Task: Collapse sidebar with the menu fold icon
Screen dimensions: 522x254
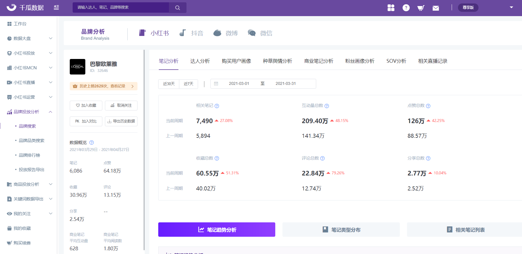Action: [56, 7]
